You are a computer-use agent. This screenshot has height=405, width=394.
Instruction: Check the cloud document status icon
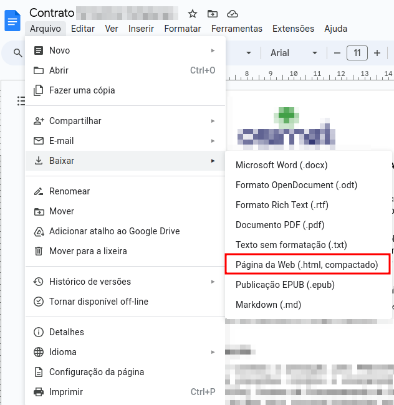click(233, 14)
